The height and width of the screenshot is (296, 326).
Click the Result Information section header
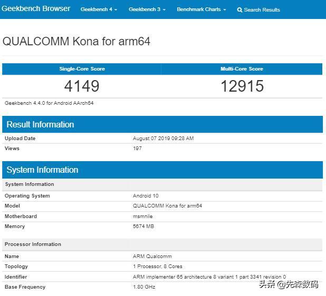click(162, 124)
